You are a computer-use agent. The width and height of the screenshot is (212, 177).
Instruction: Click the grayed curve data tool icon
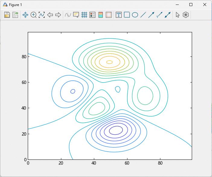[x=68, y=15]
